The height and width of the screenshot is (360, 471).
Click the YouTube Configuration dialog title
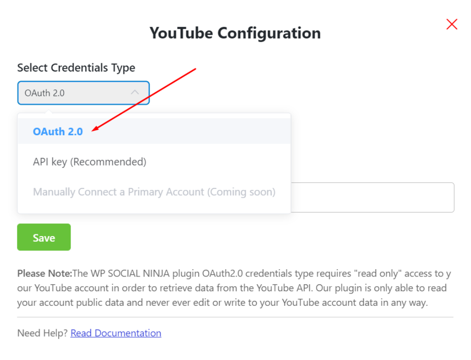(234, 33)
